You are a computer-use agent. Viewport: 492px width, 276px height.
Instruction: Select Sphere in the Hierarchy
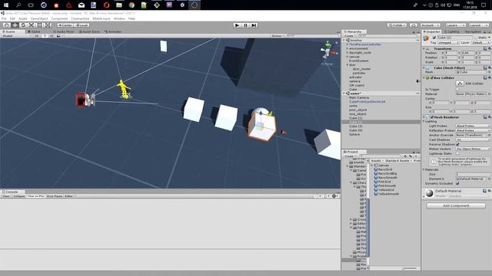click(354, 134)
